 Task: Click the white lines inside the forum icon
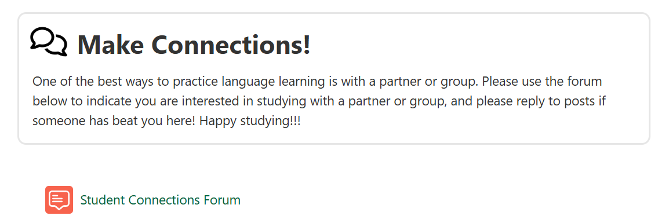pyautogui.click(x=58, y=198)
